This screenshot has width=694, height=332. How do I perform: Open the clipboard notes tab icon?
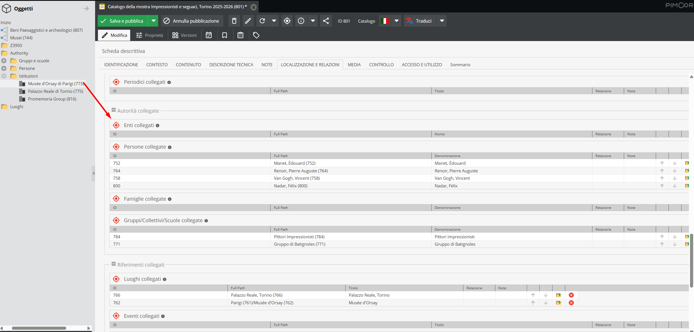click(x=241, y=35)
